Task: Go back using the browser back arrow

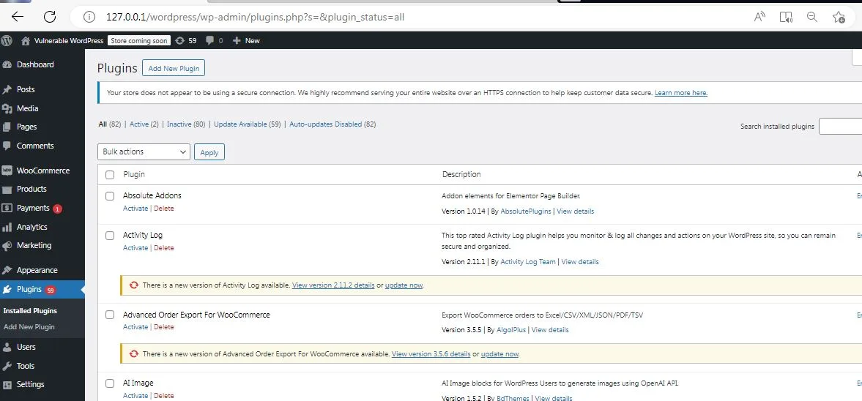Action: (x=18, y=16)
